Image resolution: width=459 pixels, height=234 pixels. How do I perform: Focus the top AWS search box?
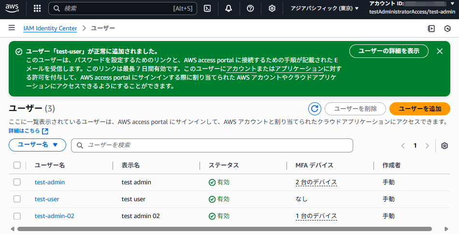pos(123,9)
